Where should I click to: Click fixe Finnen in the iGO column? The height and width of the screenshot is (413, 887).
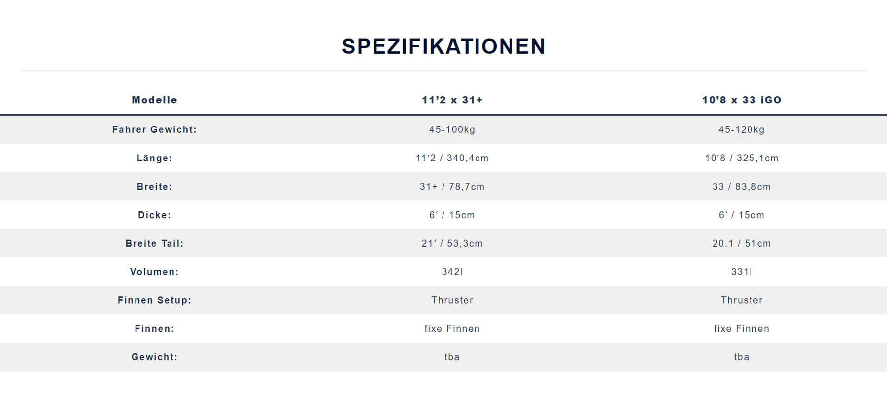[x=742, y=329]
